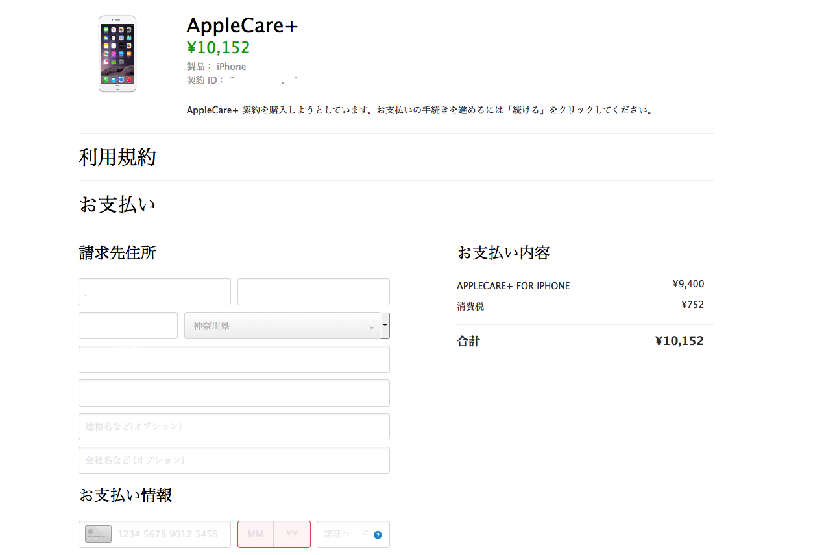
Task: Click the second name field under 請求先住所
Action: tap(313, 292)
